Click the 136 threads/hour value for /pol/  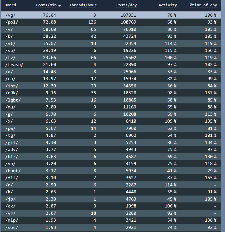coord(92,22)
